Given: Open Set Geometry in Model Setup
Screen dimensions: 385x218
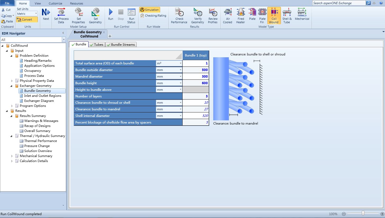Looking at the screenshot, I should 95,16.
